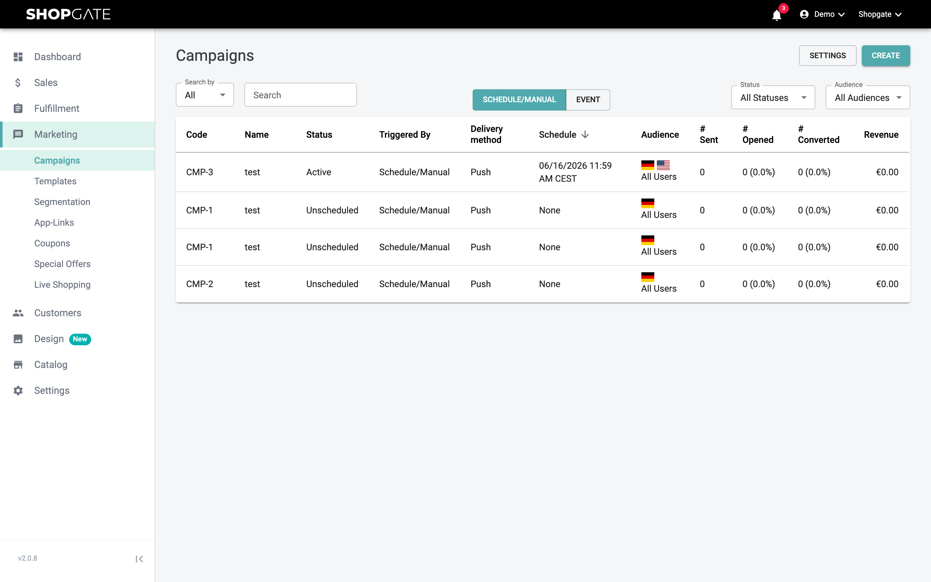Click the v2.0.8 version label
The width and height of the screenshot is (931, 582).
click(x=27, y=558)
